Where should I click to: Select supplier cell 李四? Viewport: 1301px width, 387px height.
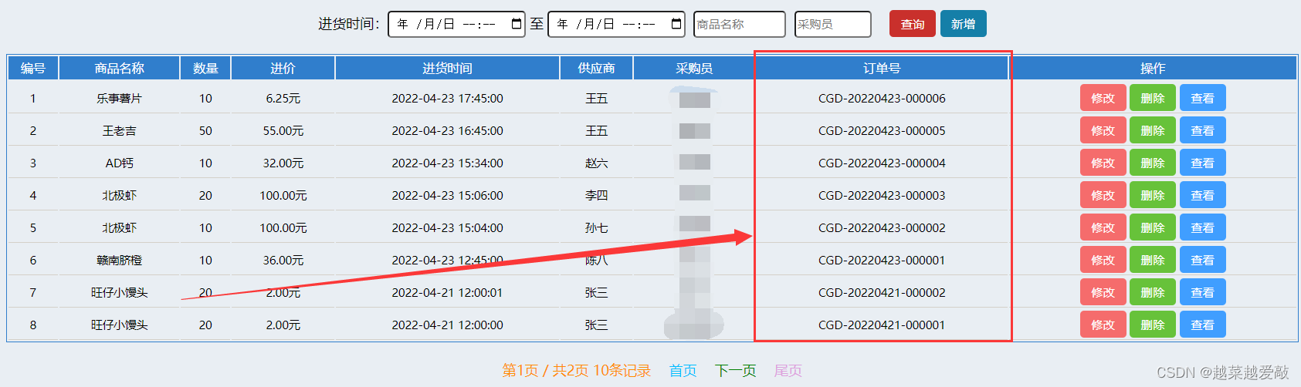pos(596,195)
